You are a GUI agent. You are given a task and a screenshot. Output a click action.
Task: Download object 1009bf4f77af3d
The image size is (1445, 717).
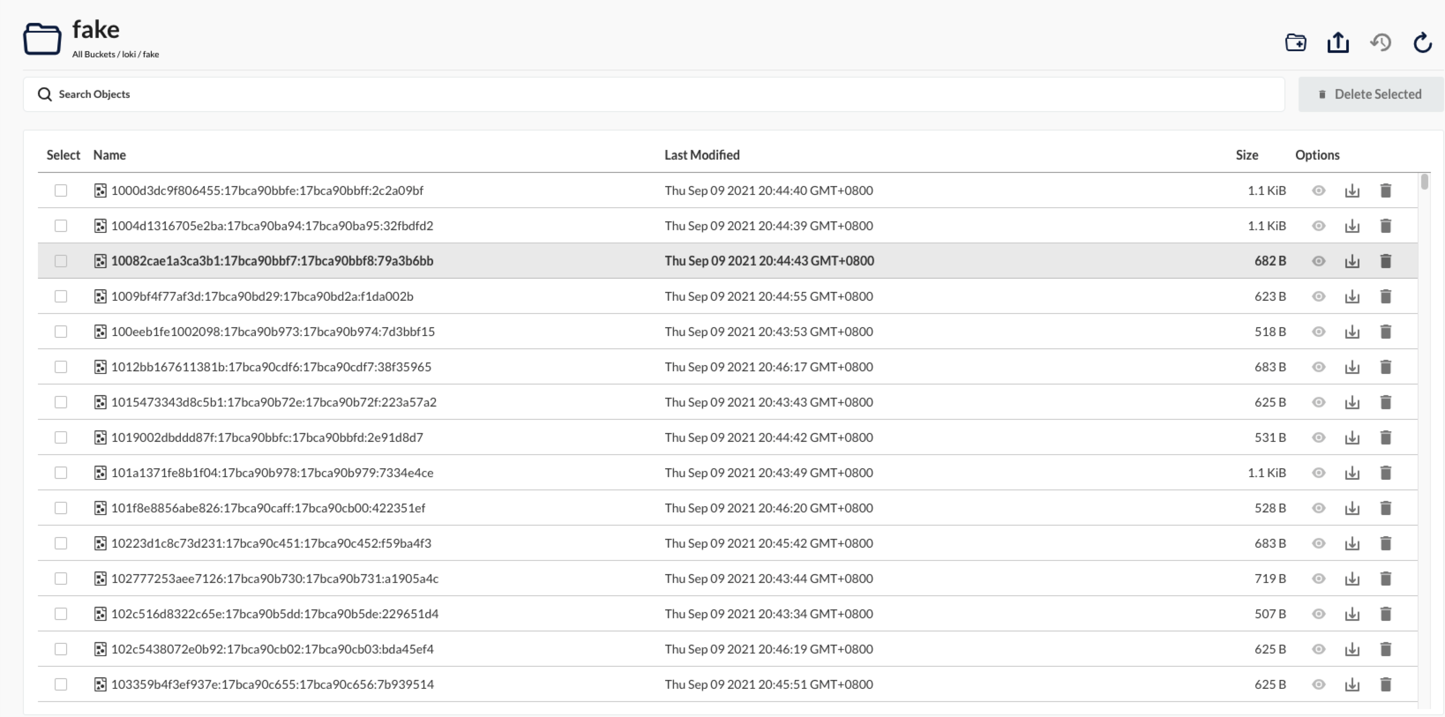[x=1352, y=297]
